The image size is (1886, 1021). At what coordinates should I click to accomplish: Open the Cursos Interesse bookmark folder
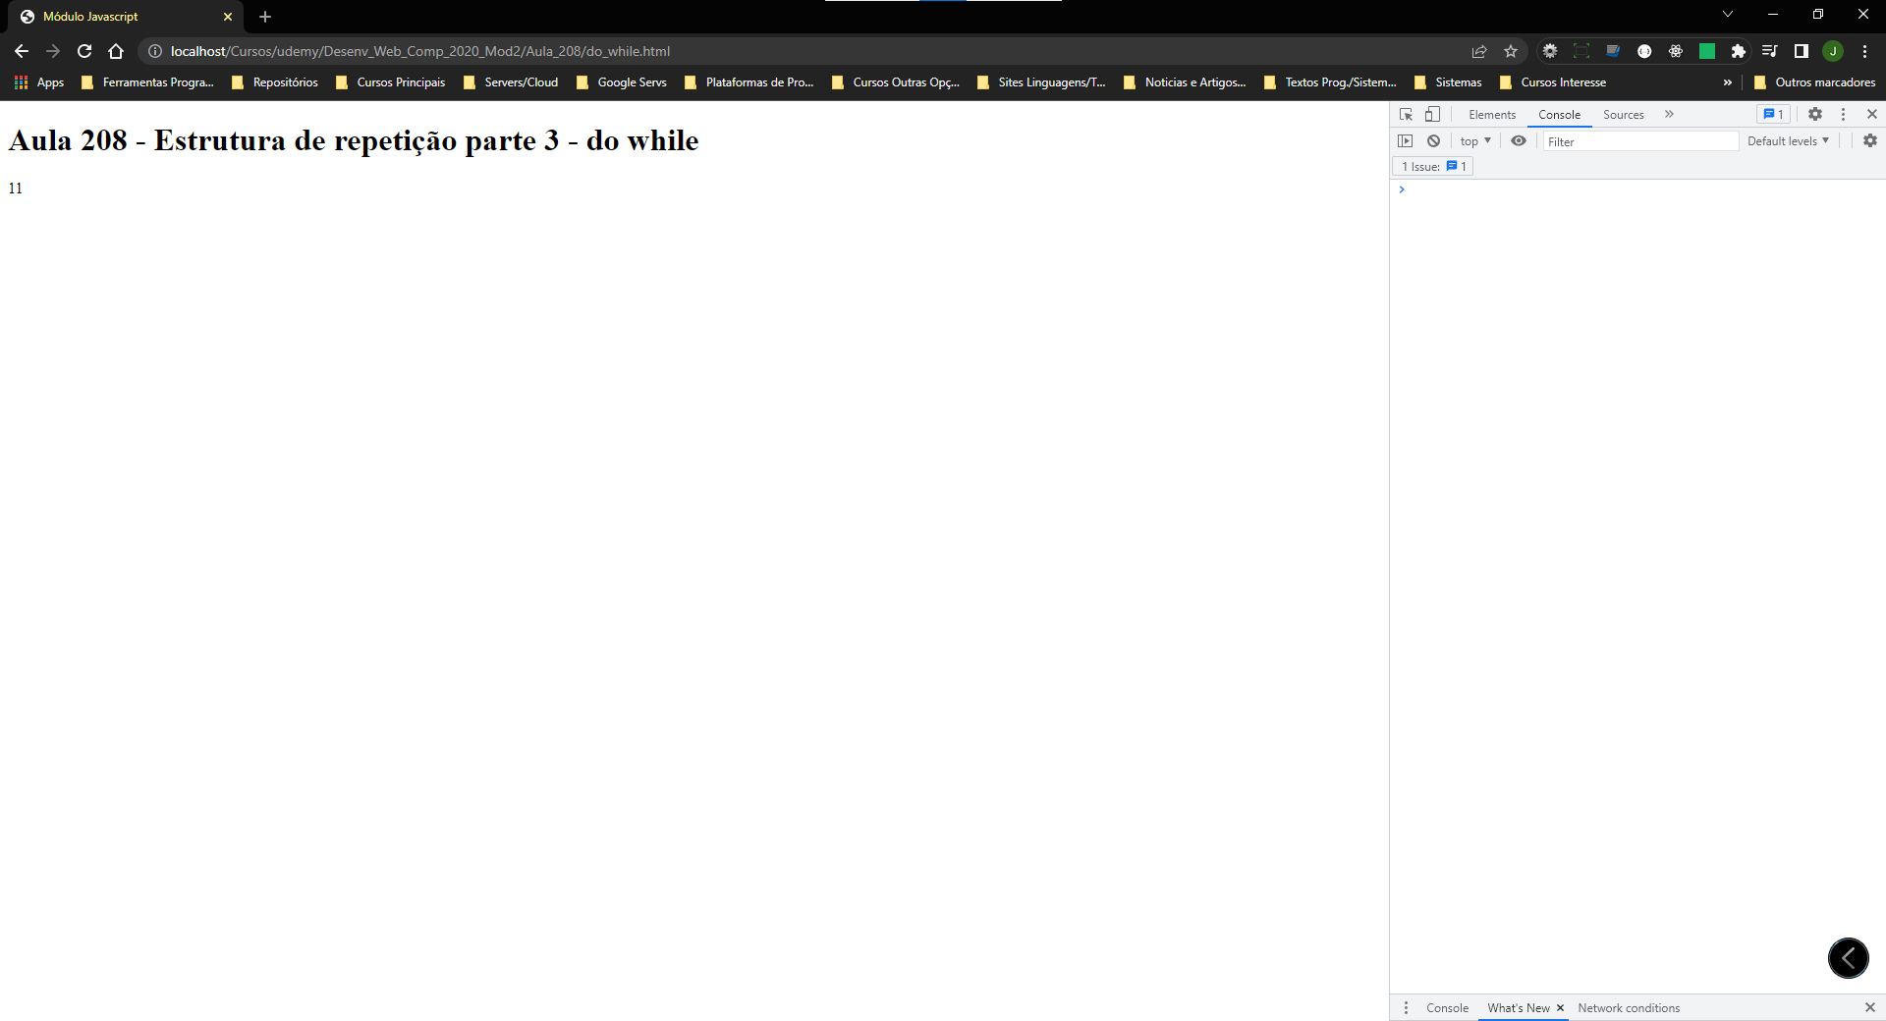click(x=1553, y=82)
